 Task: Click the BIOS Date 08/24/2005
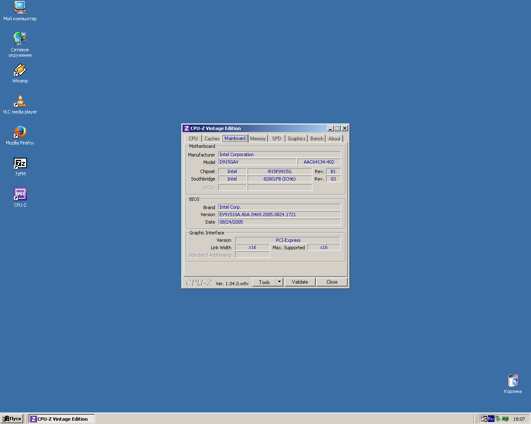(x=280, y=222)
